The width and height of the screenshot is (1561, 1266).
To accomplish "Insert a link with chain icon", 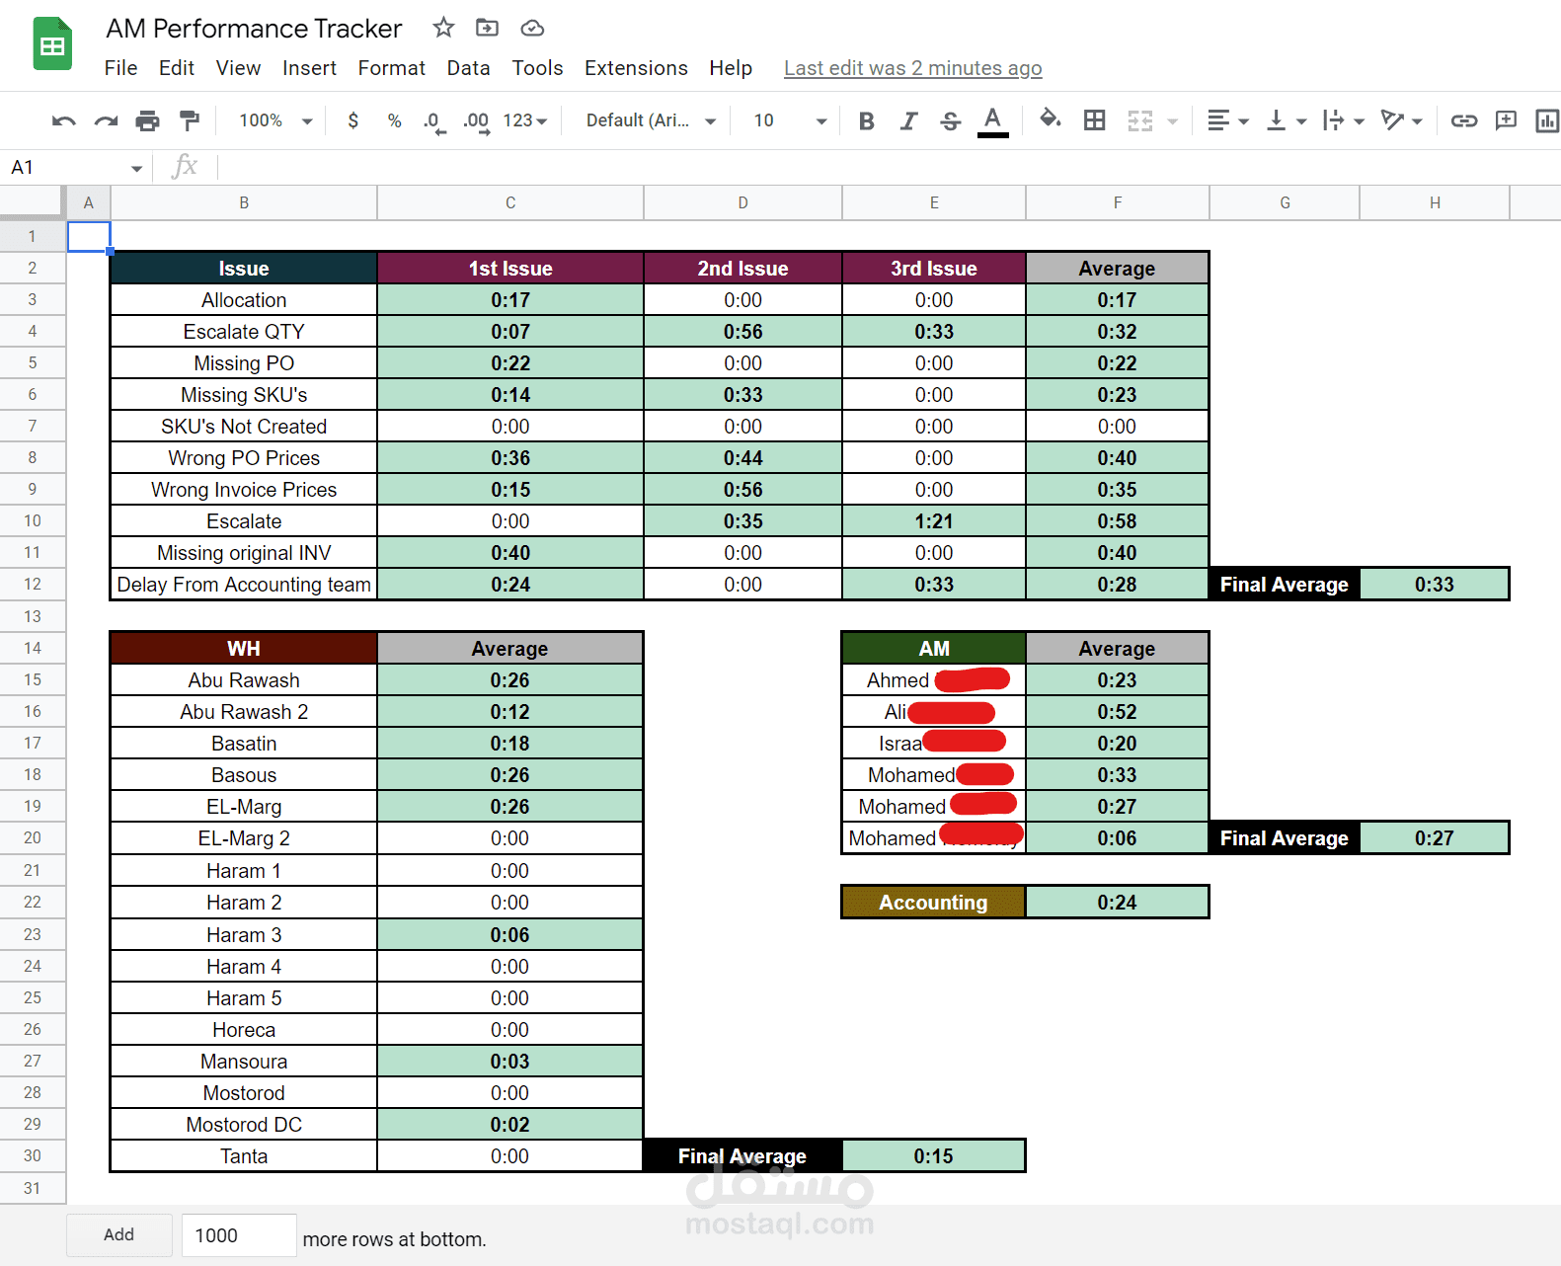I will point(1463,120).
